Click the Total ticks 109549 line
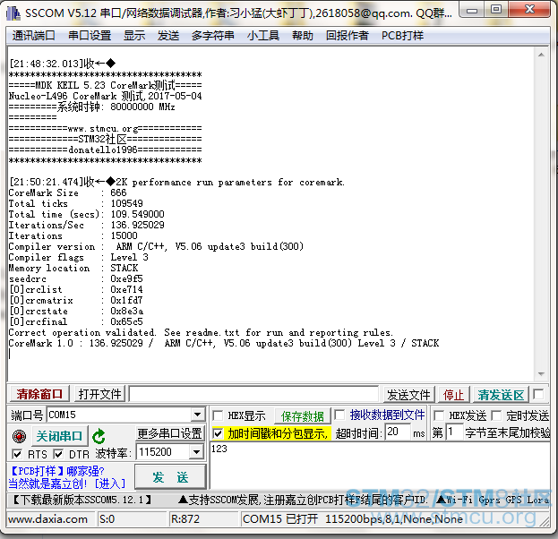This screenshot has width=558, height=539. [76, 203]
